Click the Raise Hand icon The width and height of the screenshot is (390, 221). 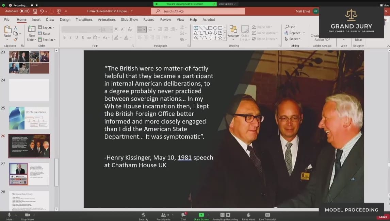[x=248, y=216]
